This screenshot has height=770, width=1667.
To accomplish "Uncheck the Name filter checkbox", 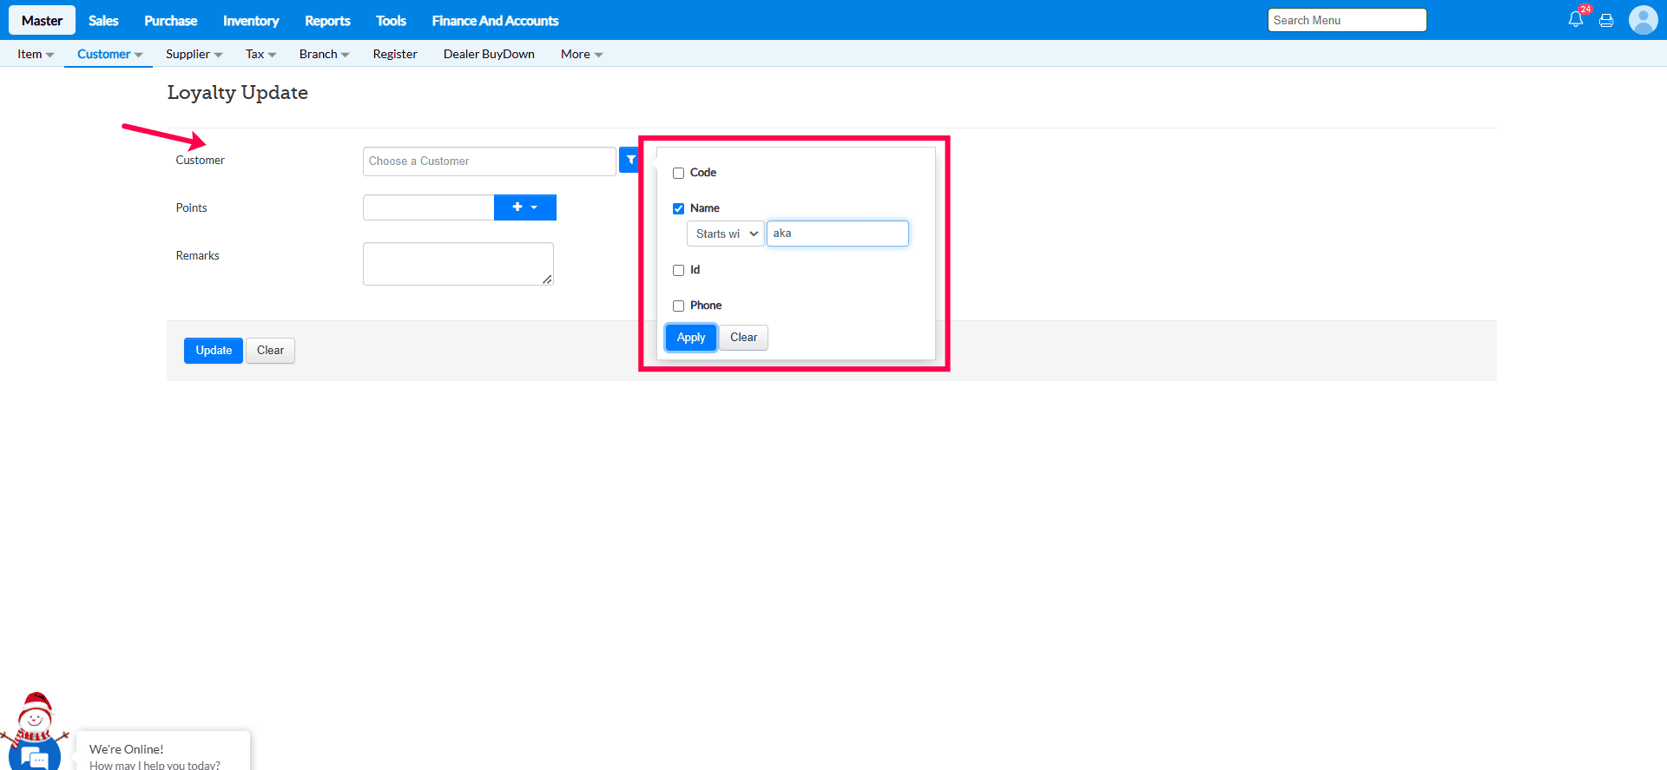I will pos(678,209).
